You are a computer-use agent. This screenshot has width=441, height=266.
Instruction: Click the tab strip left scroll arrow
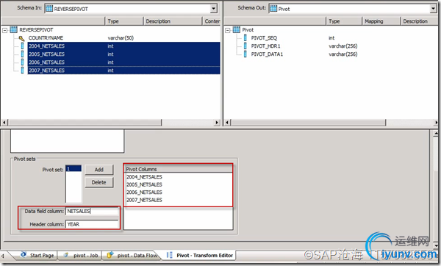[3, 256]
